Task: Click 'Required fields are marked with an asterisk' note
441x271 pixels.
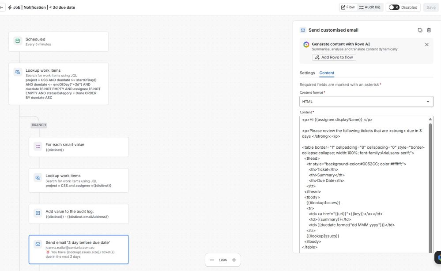Action: pos(340,84)
